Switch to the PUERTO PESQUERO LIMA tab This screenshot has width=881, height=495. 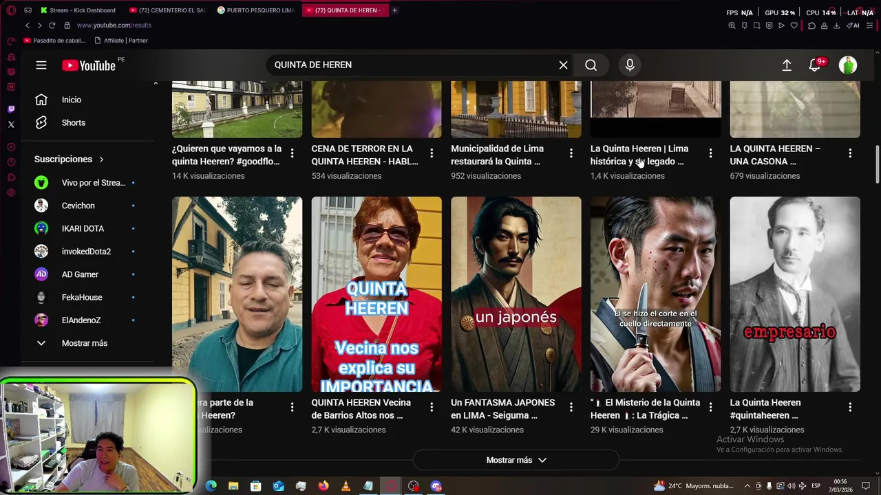point(257,10)
